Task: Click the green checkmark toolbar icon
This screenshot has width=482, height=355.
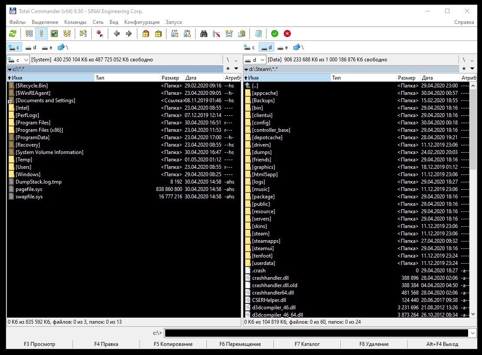Action: (275, 33)
